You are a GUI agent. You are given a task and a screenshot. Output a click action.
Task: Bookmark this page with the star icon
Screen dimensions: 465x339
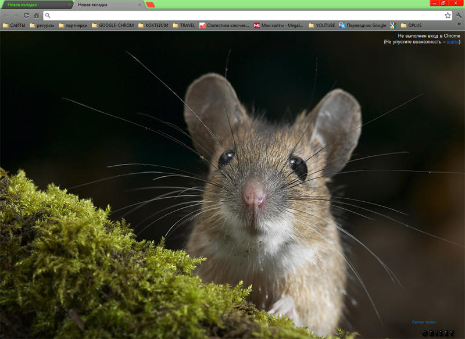coord(448,16)
